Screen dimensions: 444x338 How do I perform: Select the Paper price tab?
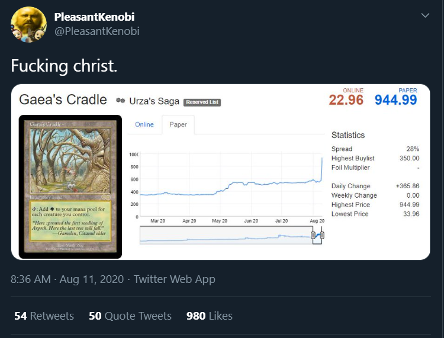178,124
